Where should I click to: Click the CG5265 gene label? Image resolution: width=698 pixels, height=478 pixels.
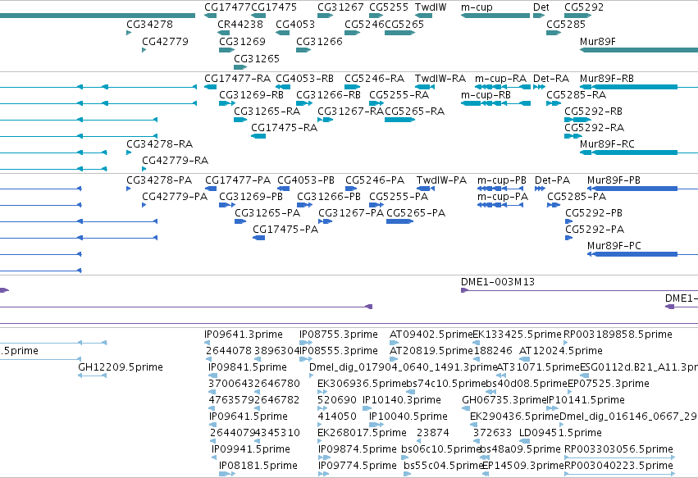(404, 25)
